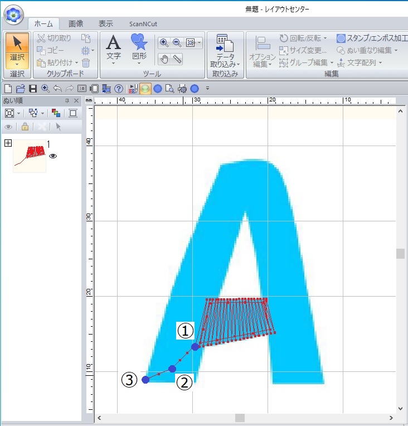Click the vertical scrollbar thumb
Screen dimensions: 408x426
tap(400, 254)
